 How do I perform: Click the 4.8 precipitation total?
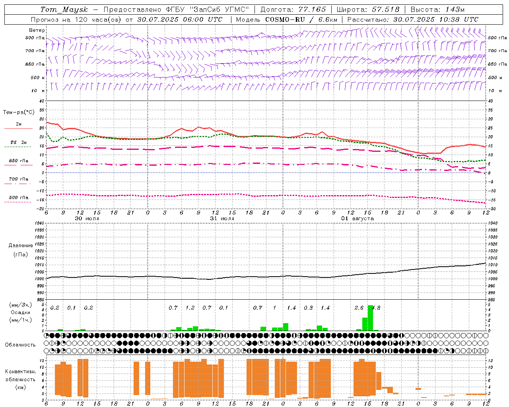click(x=376, y=308)
